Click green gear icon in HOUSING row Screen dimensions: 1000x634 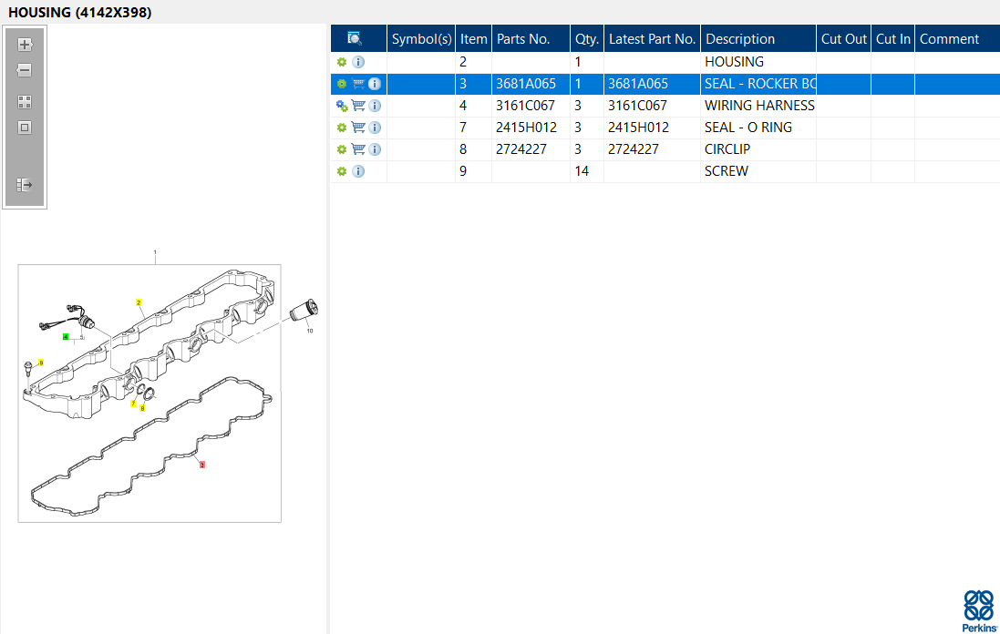tap(342, 62)
